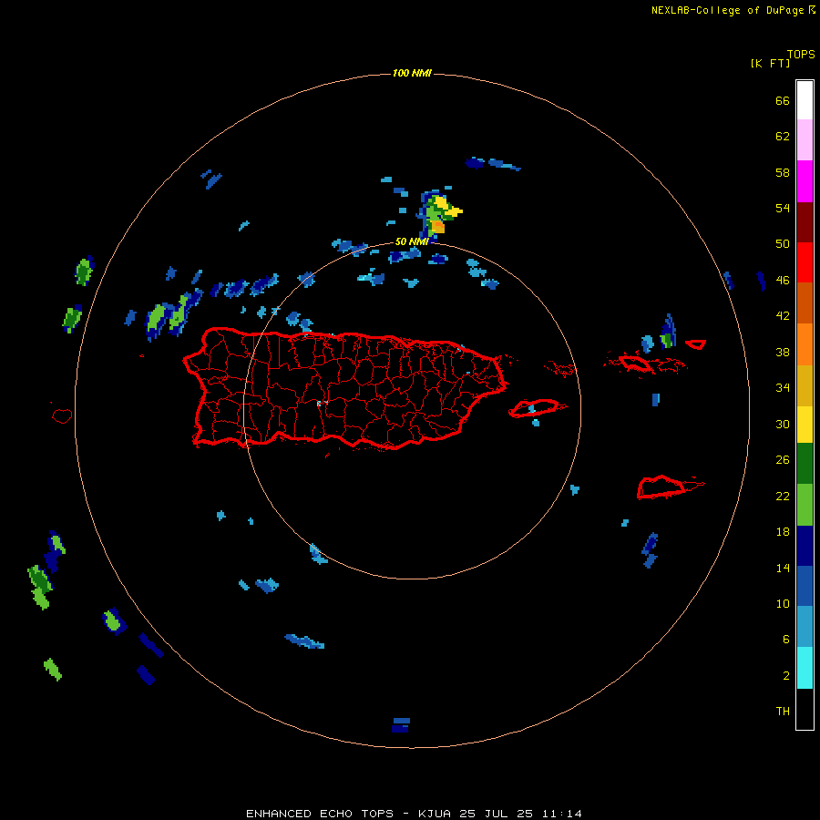Click the cyan 2 kft legend swatch
The image size is (820, 820).
[805, 668]
